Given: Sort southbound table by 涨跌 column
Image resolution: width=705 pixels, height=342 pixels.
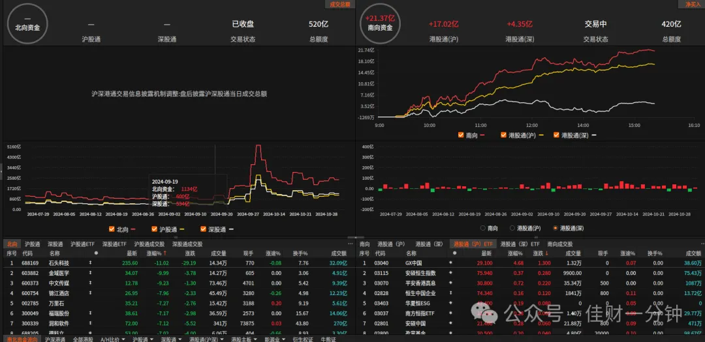Looking at the screenshot, I should [542, 253].
